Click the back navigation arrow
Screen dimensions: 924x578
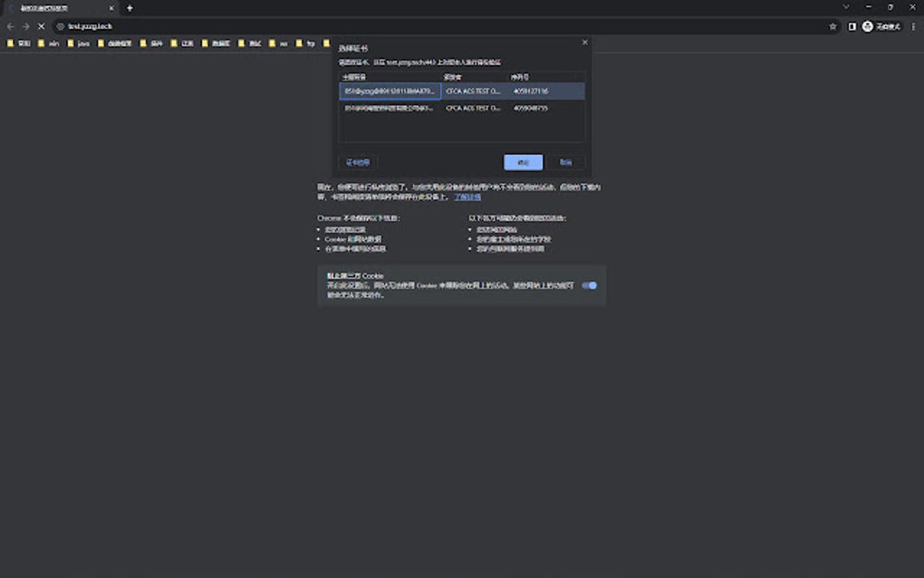9,26
